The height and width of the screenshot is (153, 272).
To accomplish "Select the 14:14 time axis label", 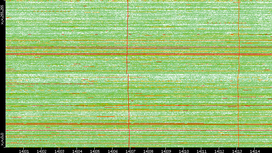I will (255, 151).
